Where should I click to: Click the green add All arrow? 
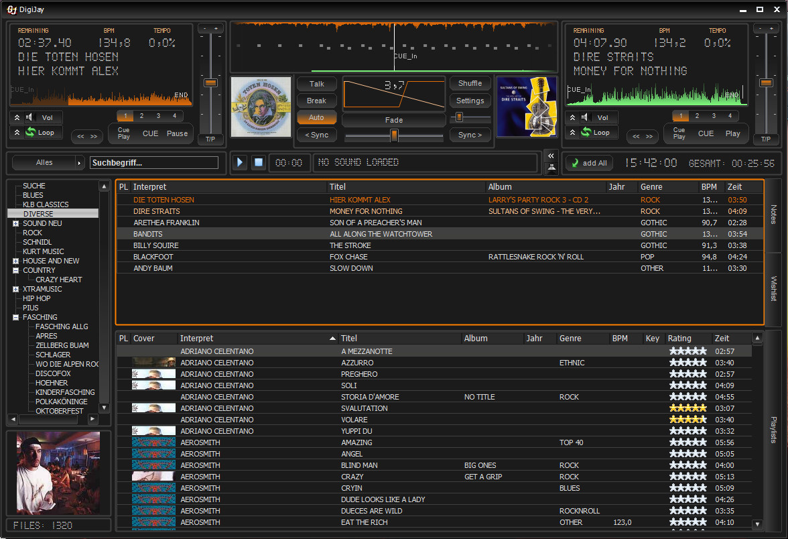tap(576, 163)
